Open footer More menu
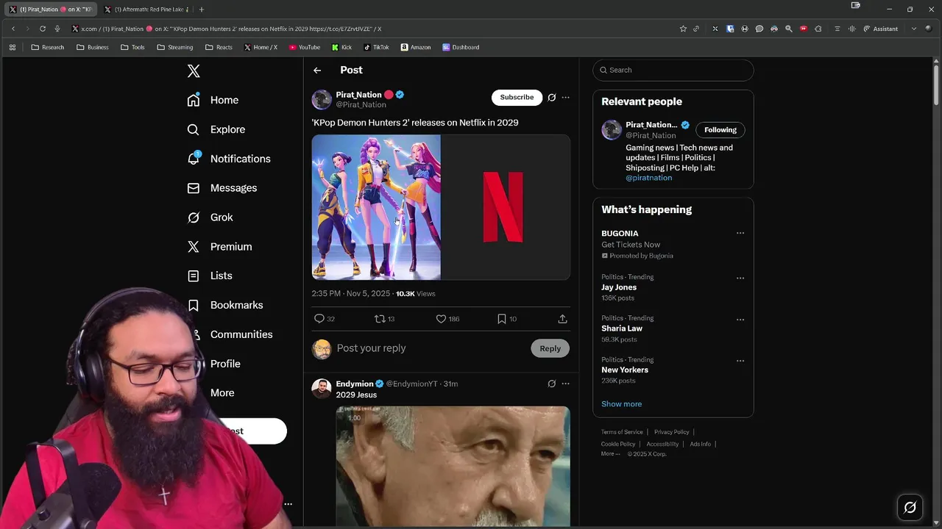The width and height of the screenshot is (942, 529). tap(610, 454)
